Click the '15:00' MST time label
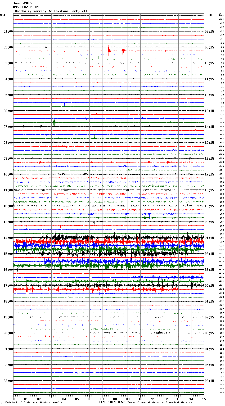 (x=8, y=254)
